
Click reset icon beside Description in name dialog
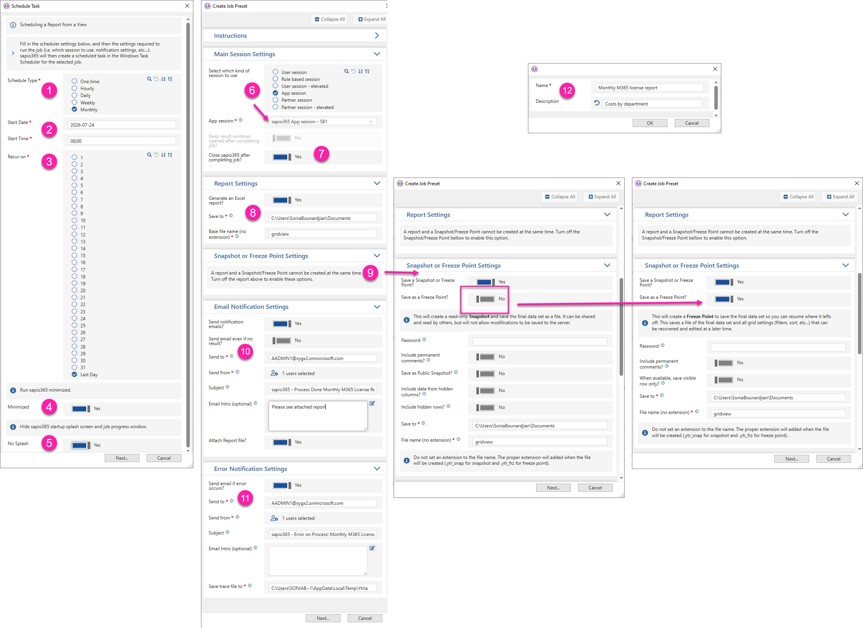597,103
